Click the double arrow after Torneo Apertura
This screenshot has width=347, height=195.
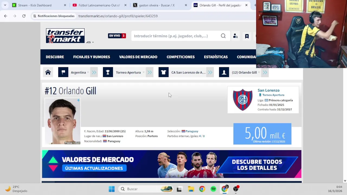pyautogui.click(x=150, y=72)
